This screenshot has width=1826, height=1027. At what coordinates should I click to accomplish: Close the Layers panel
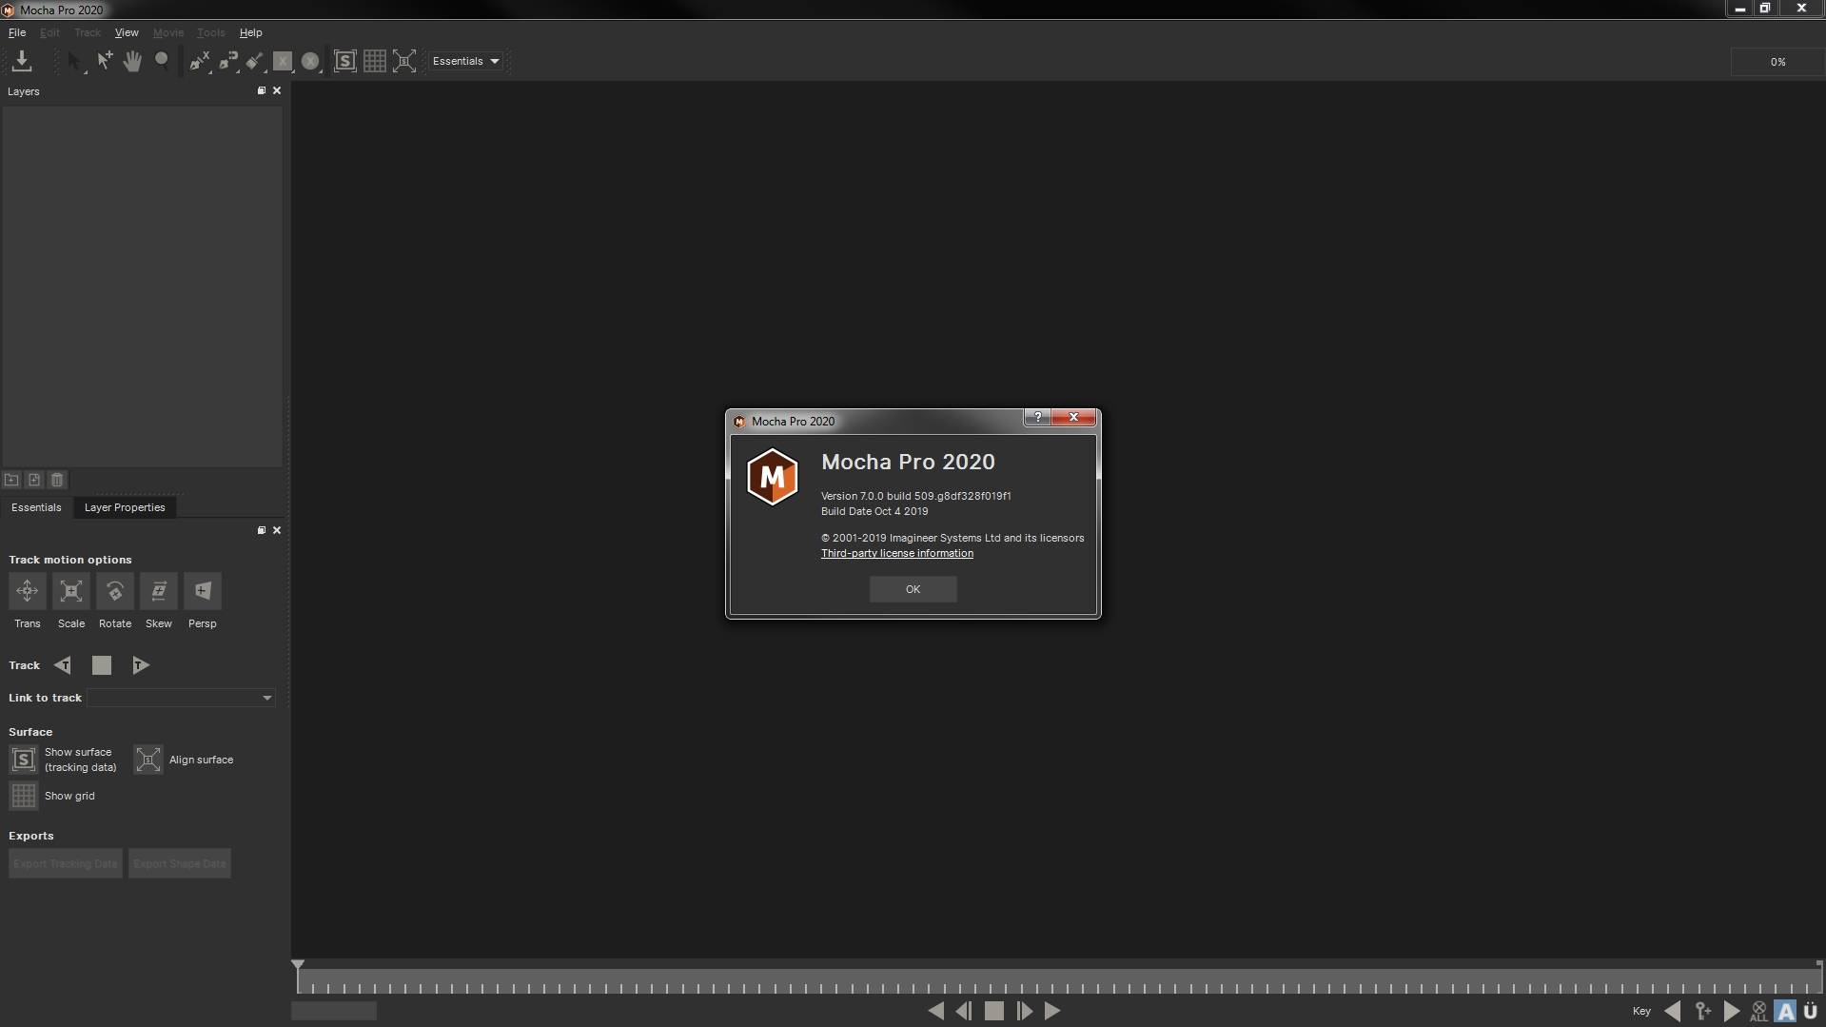click(277, 90)
